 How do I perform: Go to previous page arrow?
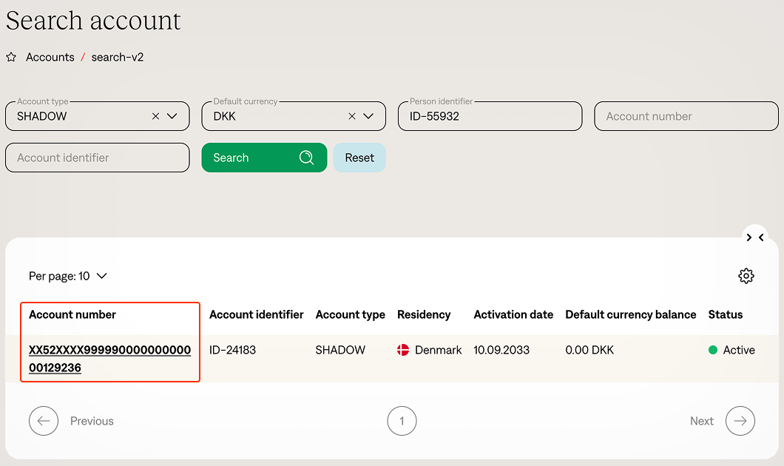(44, 421)
